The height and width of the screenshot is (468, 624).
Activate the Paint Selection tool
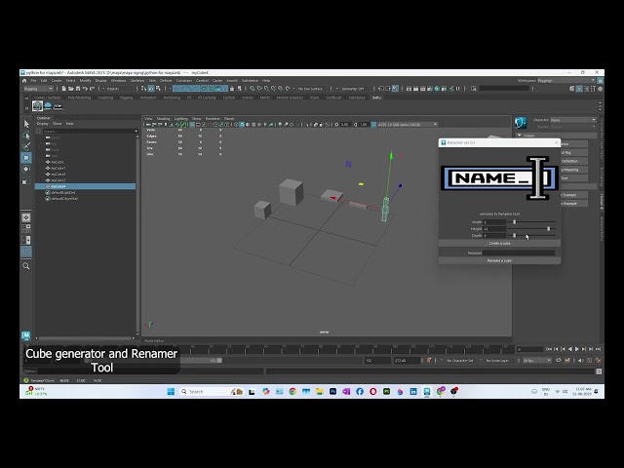click(x=26, y=146)
